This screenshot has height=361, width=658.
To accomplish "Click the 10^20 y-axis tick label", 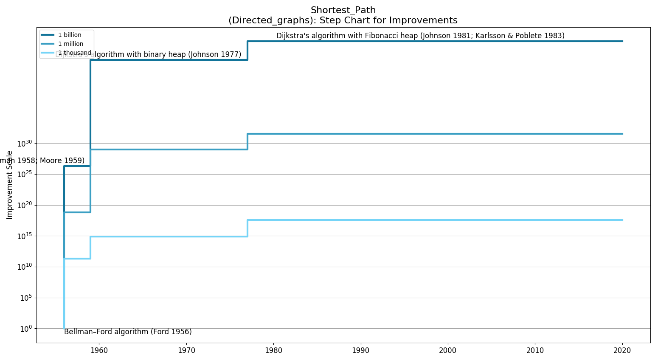I will coord(25,205).
